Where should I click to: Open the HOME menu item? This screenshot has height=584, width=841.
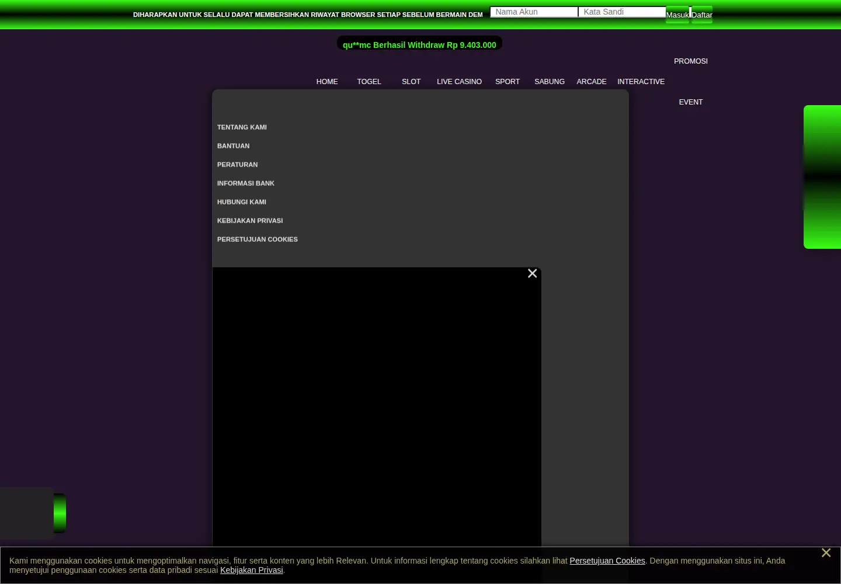click(327, 82)
